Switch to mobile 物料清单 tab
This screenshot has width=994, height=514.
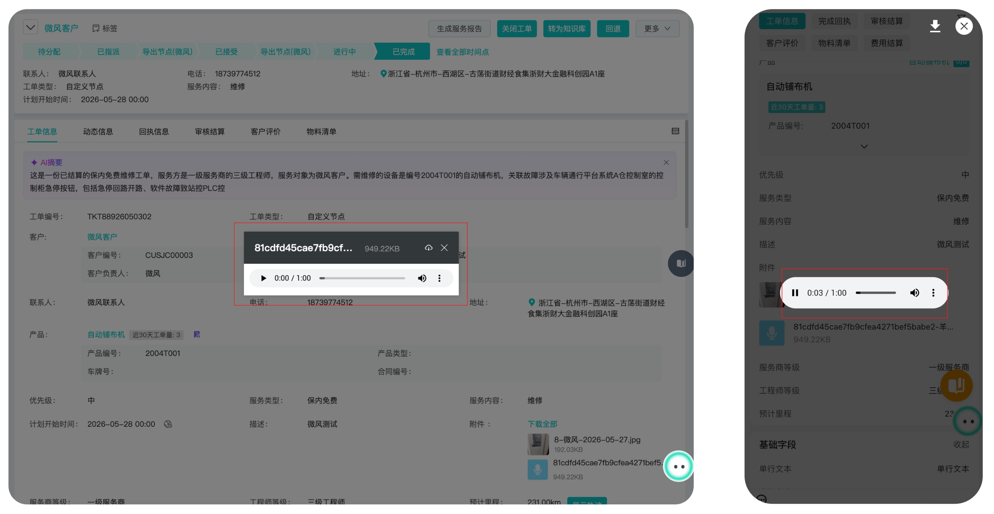click(834, 43)
